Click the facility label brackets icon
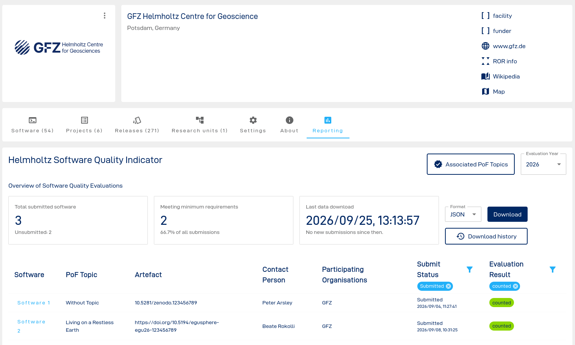This screenshot has width=575, height=345. pyautogui.click(x=486, y=16)
